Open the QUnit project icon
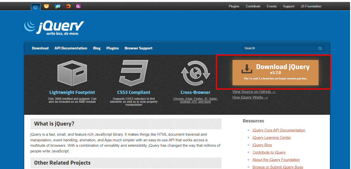The image size is (351, 169). pyautogui.click(x=78, y=6)
